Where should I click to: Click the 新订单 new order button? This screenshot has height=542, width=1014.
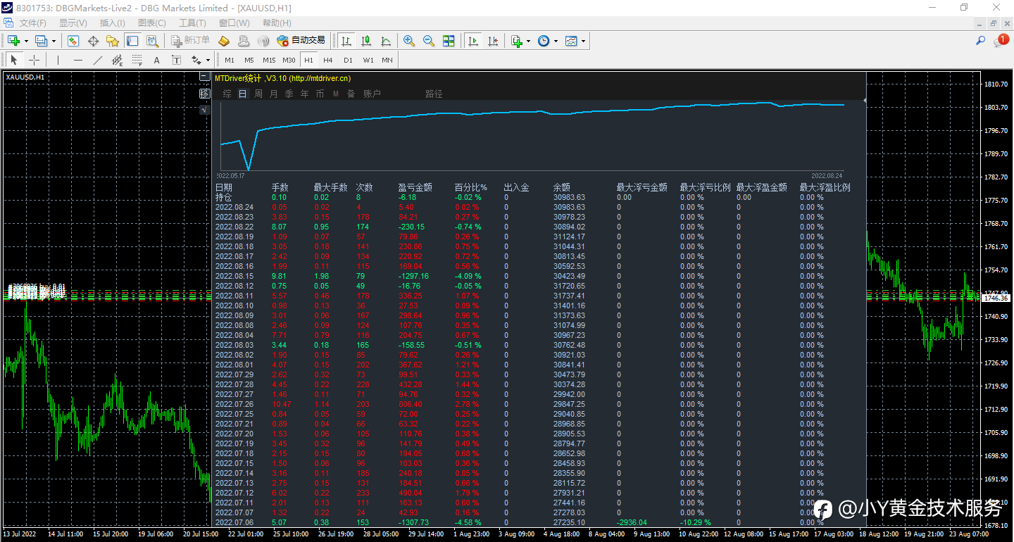(x=191, y=41)
